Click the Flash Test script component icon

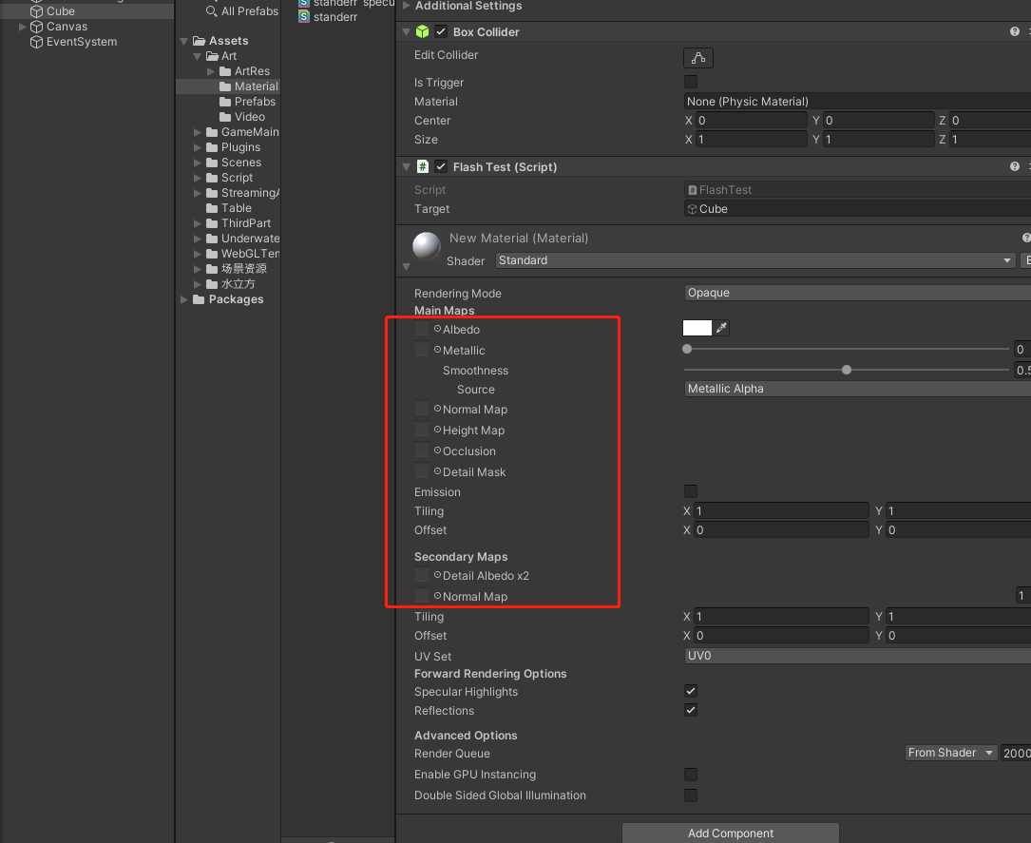coord(423,166)
